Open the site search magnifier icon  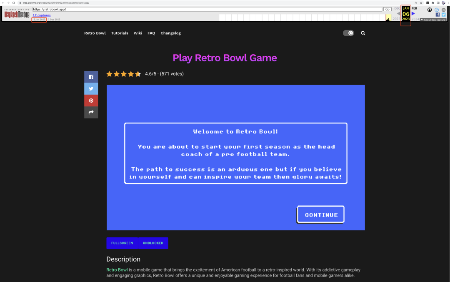click(x=363, y=33)
